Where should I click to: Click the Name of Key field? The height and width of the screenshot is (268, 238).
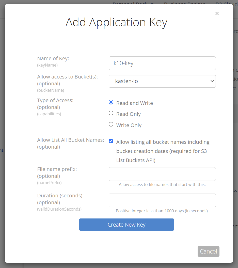[162, 63]
